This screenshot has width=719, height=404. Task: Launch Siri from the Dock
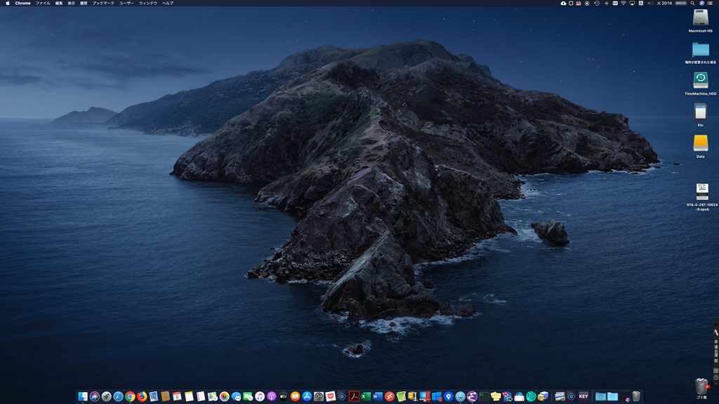coord(95,396)
